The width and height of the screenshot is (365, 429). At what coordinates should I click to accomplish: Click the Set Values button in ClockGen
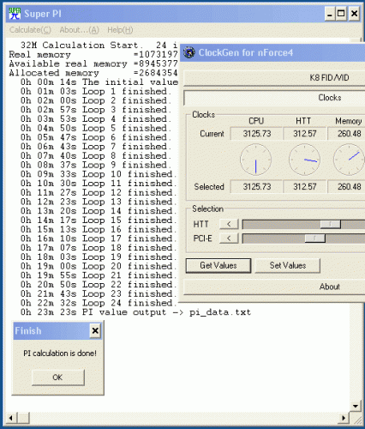pos(288,266)
